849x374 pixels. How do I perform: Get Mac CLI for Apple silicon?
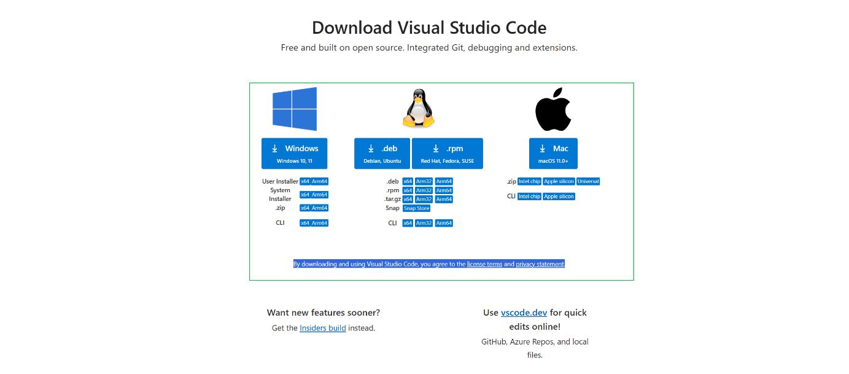(x=559, y=197)
